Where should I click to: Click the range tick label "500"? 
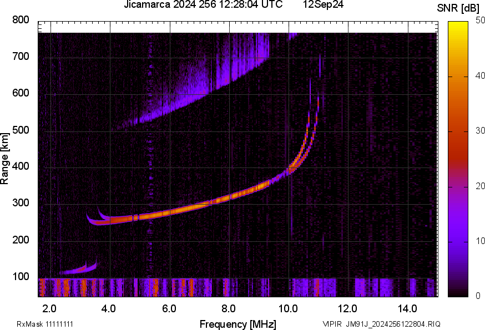pos(21,130)
